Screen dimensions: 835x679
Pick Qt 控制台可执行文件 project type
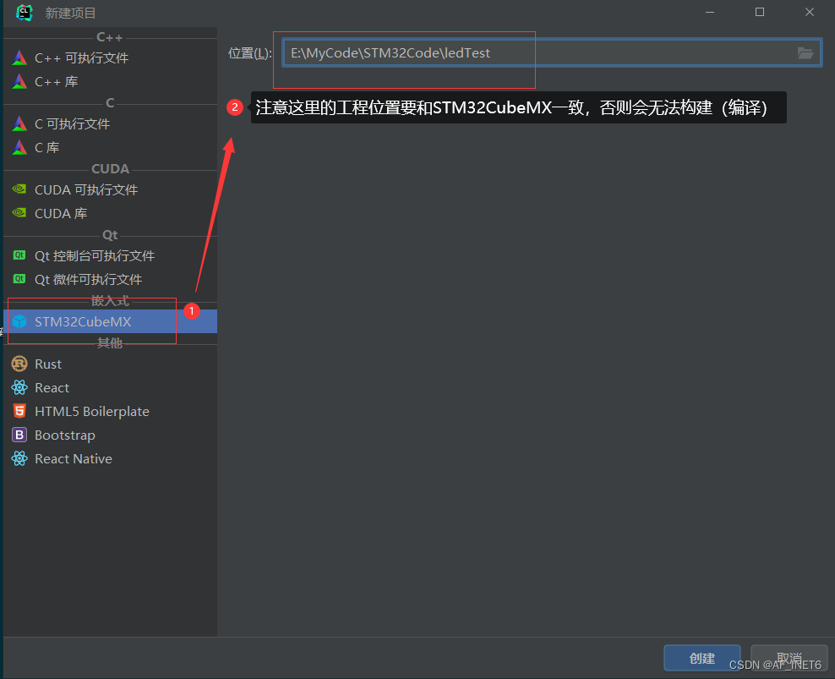point(110,256)
